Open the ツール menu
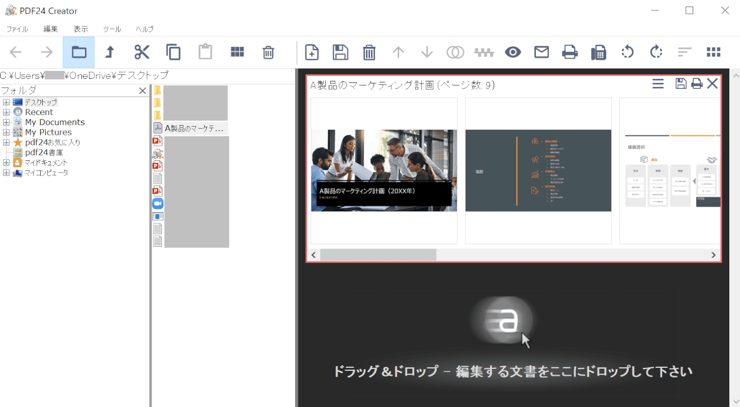This screenshot has height=407, width=740. click(112, 29)
